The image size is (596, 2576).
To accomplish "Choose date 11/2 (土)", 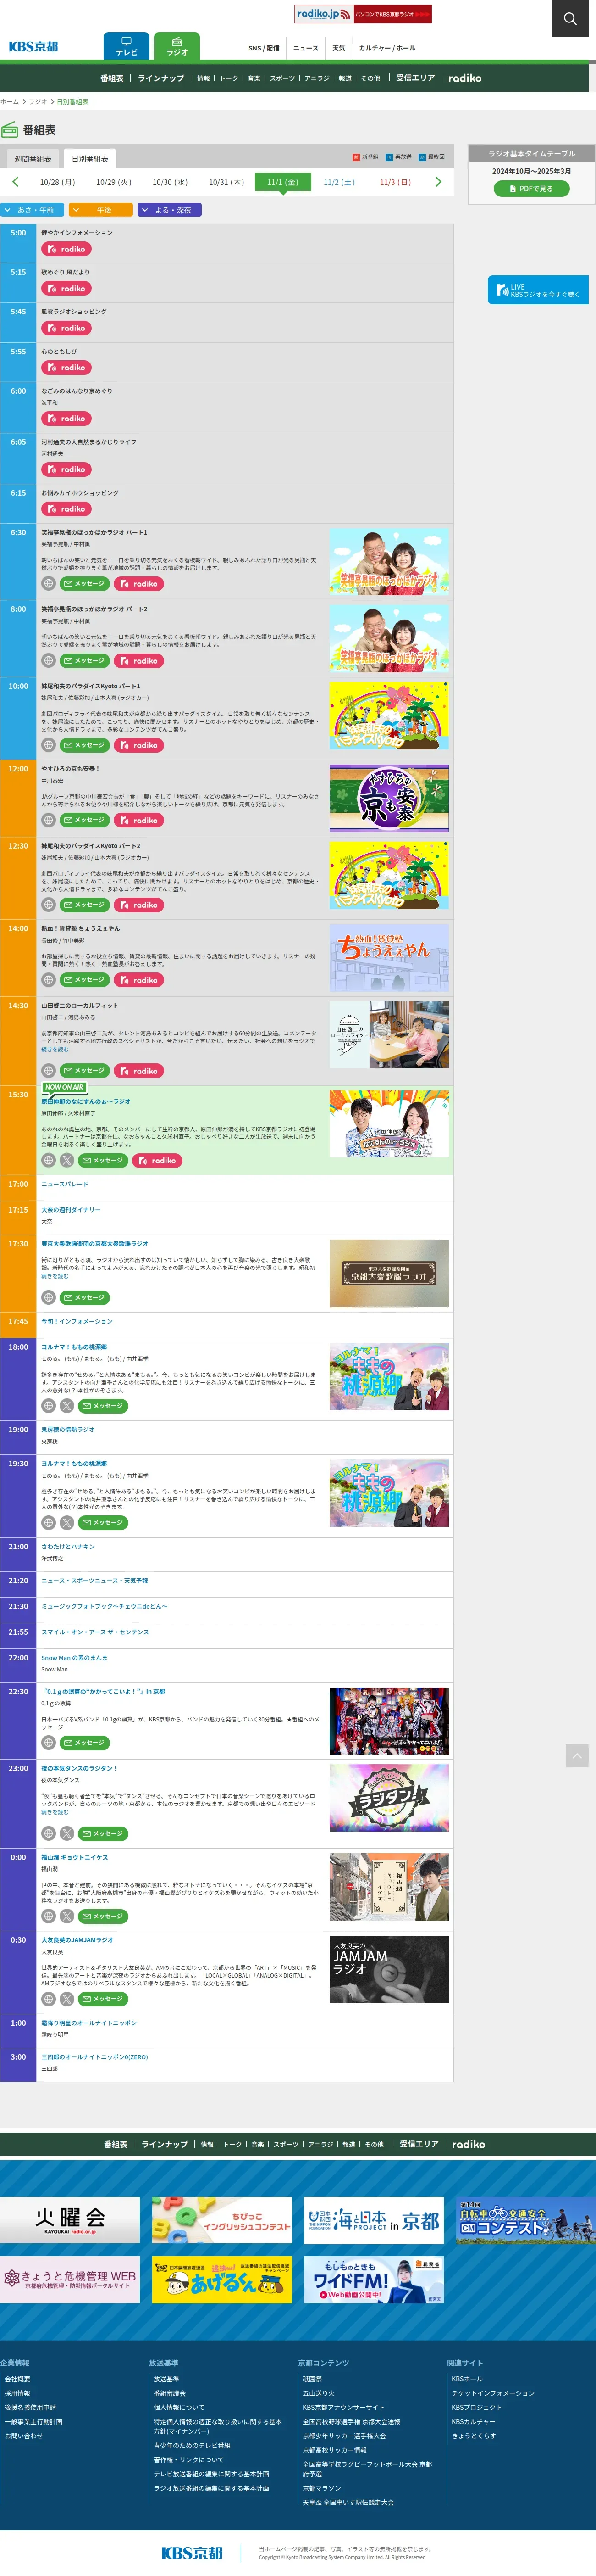I will tap(339, 182).
